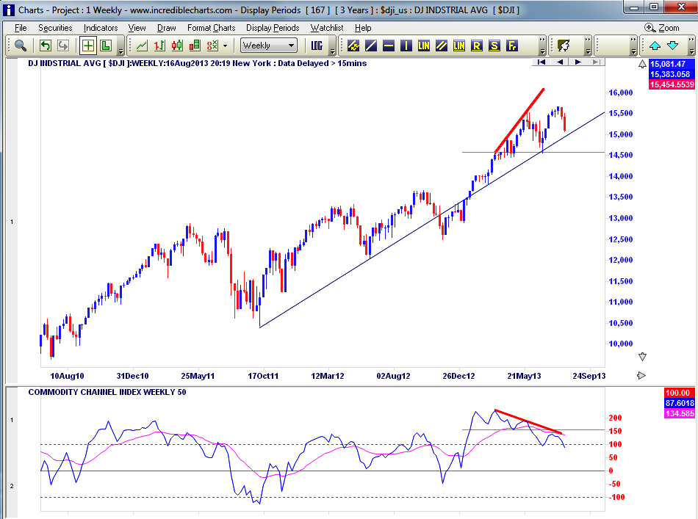Select the vertical line drawing tool
The width and height of the screenshot is (698, 519).
click(x=406, y=46)
